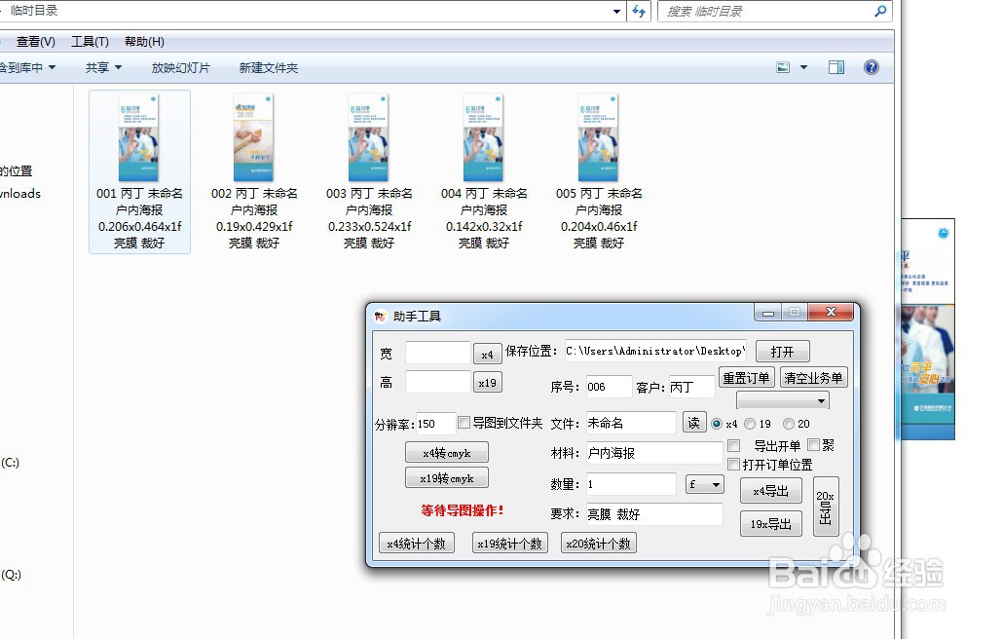The height and width of the screenshot is (639, 1002).
Task: Open the 查看(V) menu
Action: pyautogui.click(x=34, y=41)
